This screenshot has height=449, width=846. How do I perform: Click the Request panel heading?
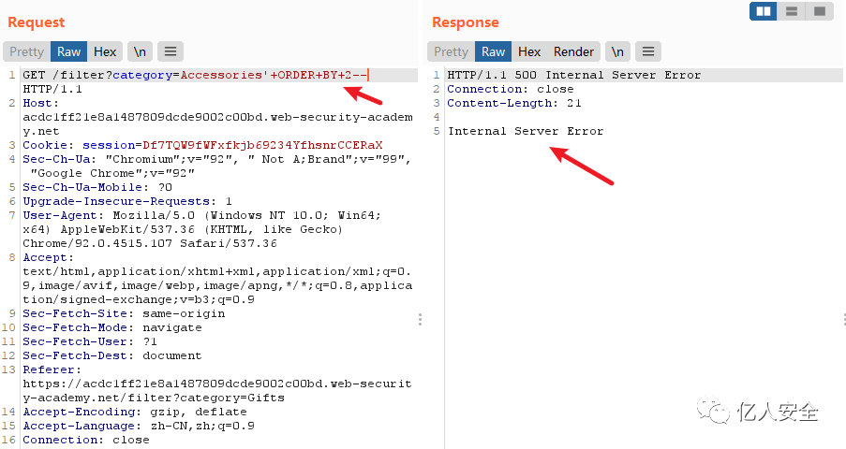(x=37, y=22)
